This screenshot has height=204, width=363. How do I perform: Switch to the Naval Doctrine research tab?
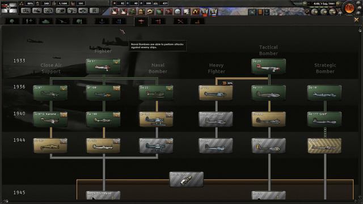tap(119, 22)
